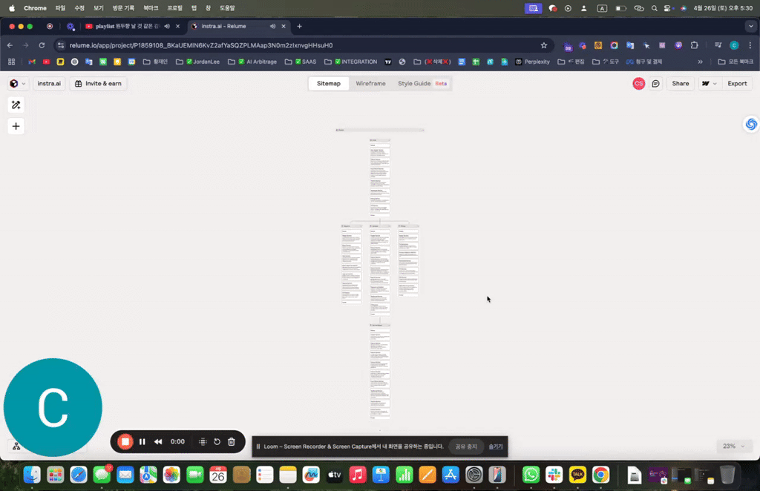The width and height of the screenshot is (760, 491).
Task: Bookmark this page with the star icon
Action: tap(543, 45)
